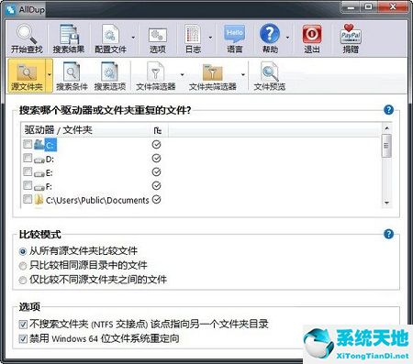Uncheck 禁用 Windows 64 位文件系统重定向

tap(23, 338)
